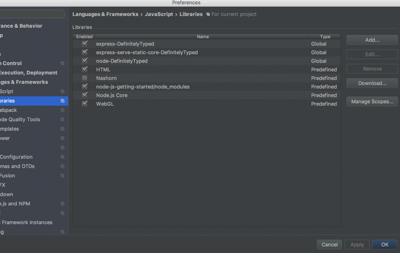This screenshot has width=400, height=253.
Task: Uncheck the express-DefinitelyTyped library
Action: coord(85,44)
